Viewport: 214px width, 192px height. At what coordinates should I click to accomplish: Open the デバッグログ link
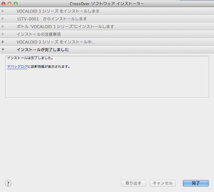[17, 67]
